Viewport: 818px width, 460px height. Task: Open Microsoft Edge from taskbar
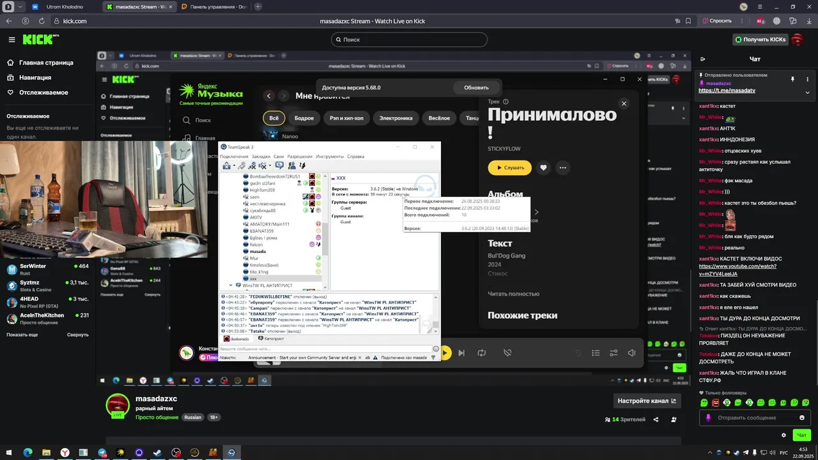pos(27,452)
